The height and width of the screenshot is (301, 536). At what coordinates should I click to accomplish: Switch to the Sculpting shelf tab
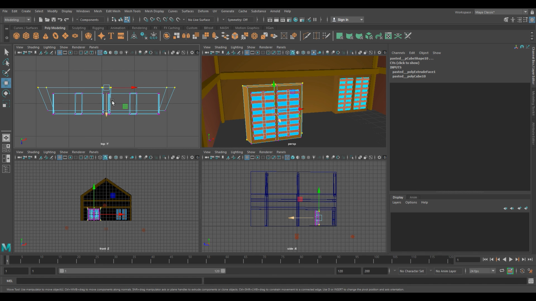click(78, 28)
